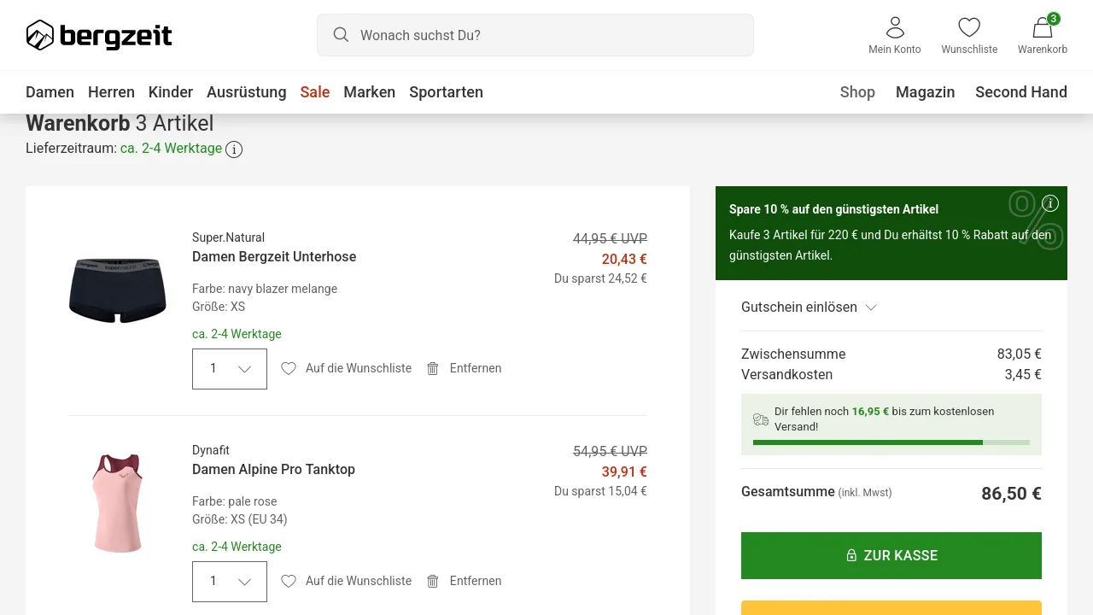Image resolution: width=1093 pixels, height=615 pixels.
Task: Open the Damen menu
Action: click(x=50, y=92)
